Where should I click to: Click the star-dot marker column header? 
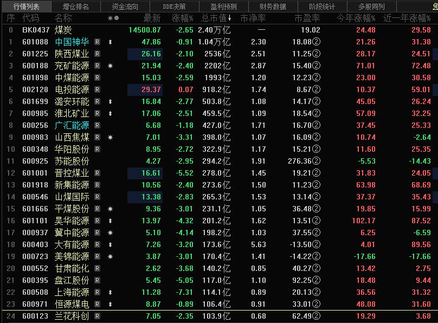(x=113, y=18)
